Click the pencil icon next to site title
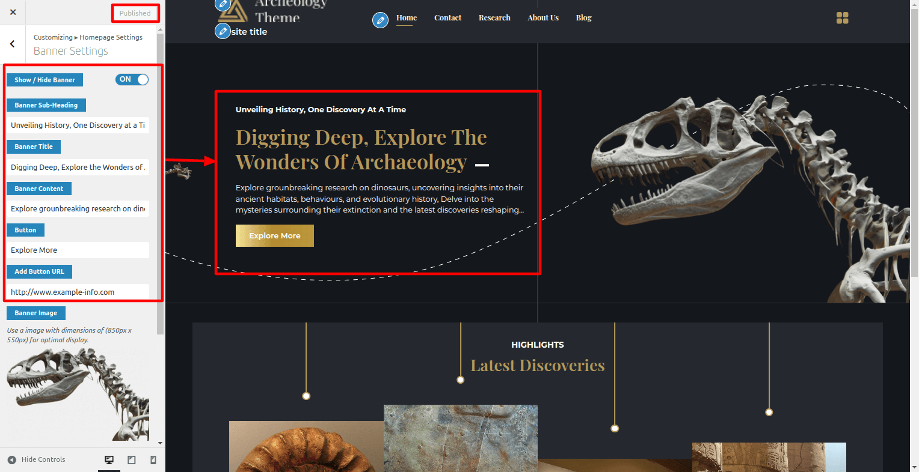The image size is (919, 472). pyautogui.click(x=223, y=31)
